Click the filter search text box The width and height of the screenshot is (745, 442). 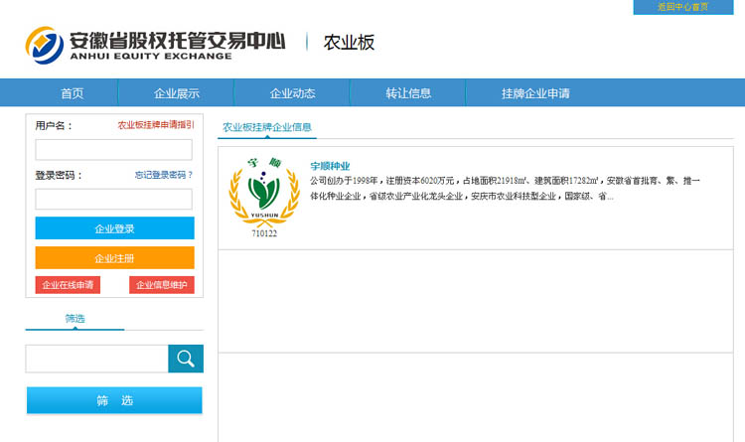point(96,359)
